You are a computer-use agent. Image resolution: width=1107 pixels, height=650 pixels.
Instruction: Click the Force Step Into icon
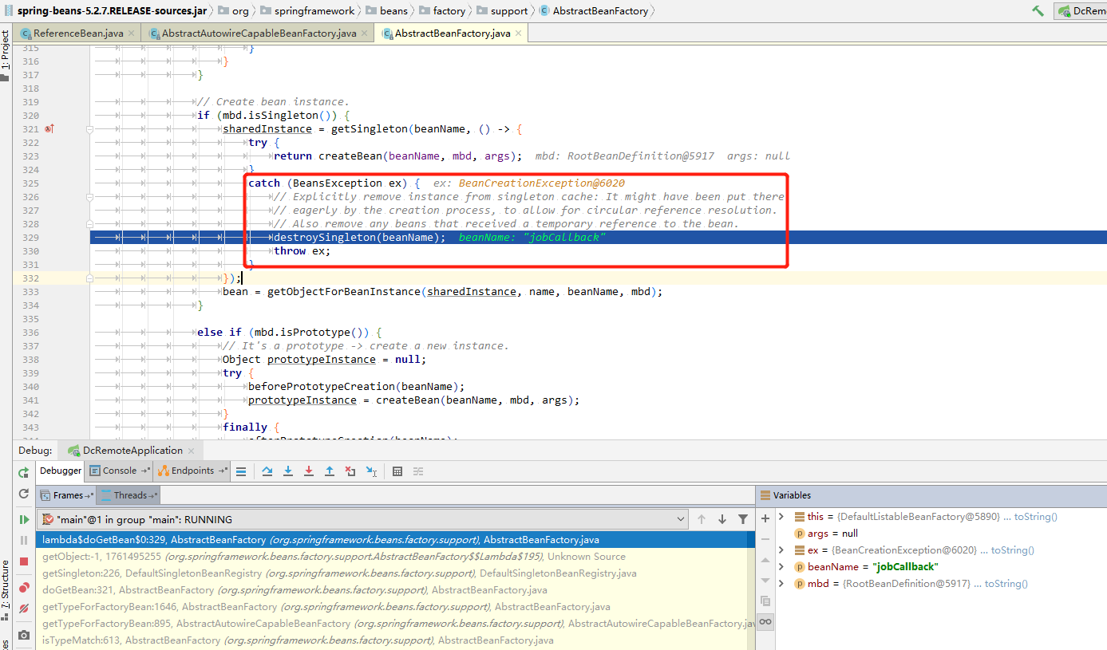(309, 471)
